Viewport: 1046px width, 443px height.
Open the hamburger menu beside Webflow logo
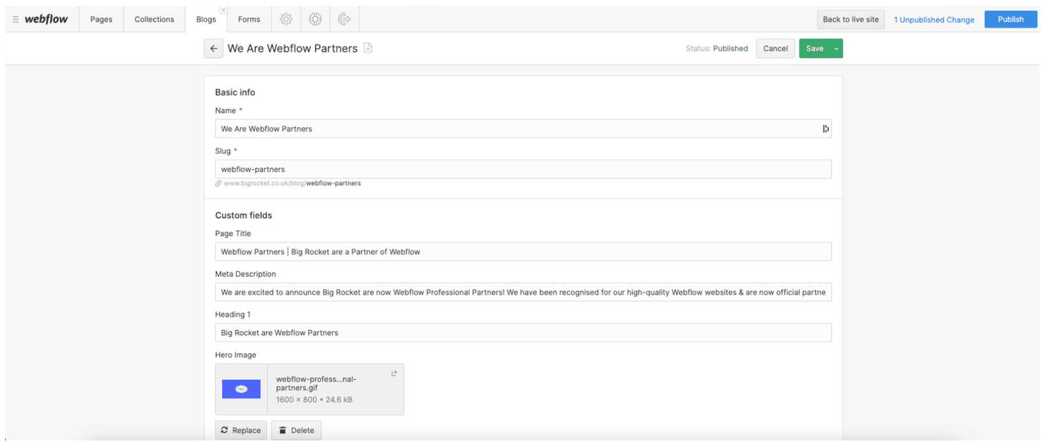pyautogui.click(x=15, y=19)
